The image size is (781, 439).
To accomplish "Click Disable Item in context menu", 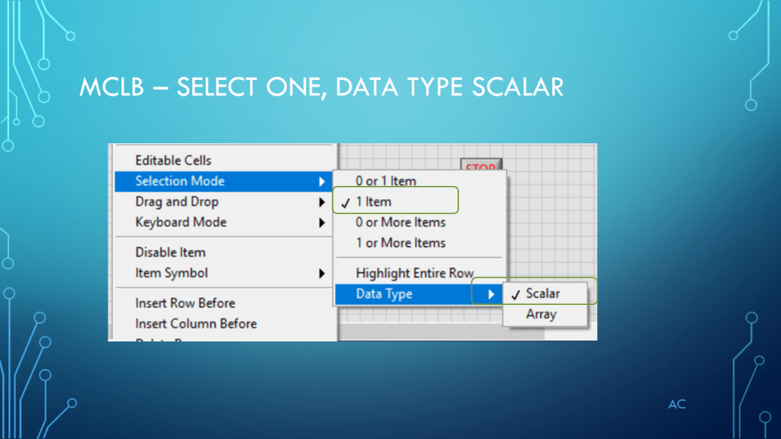I will 170,252.
